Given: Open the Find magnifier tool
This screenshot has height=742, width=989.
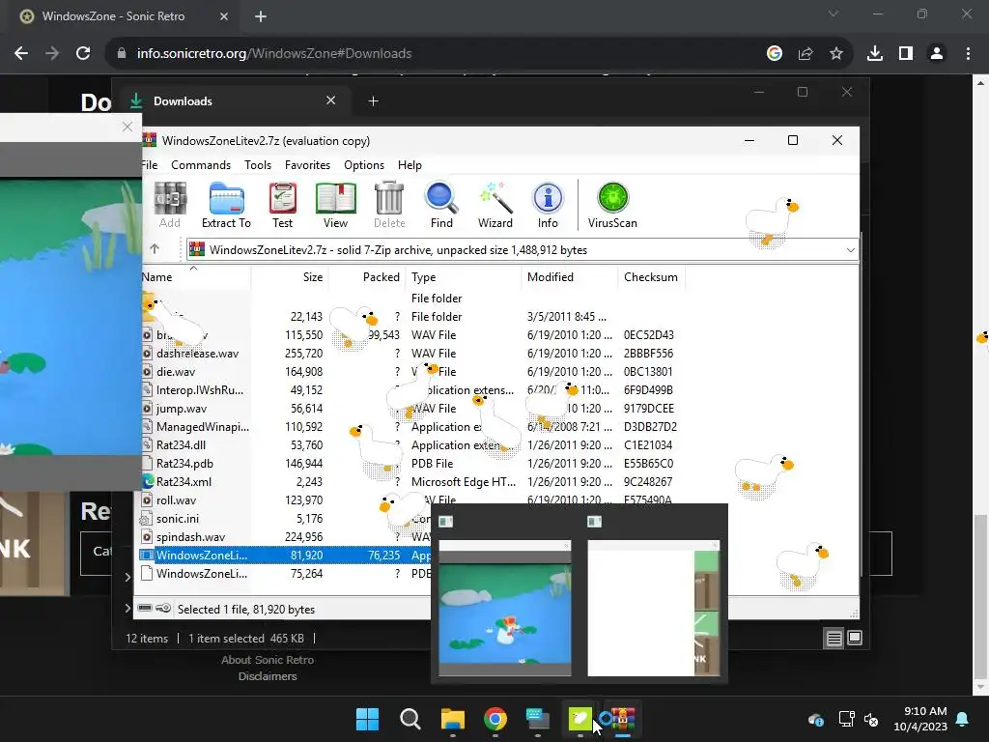Looking at the screenshot, I should [x=441, y=205].
